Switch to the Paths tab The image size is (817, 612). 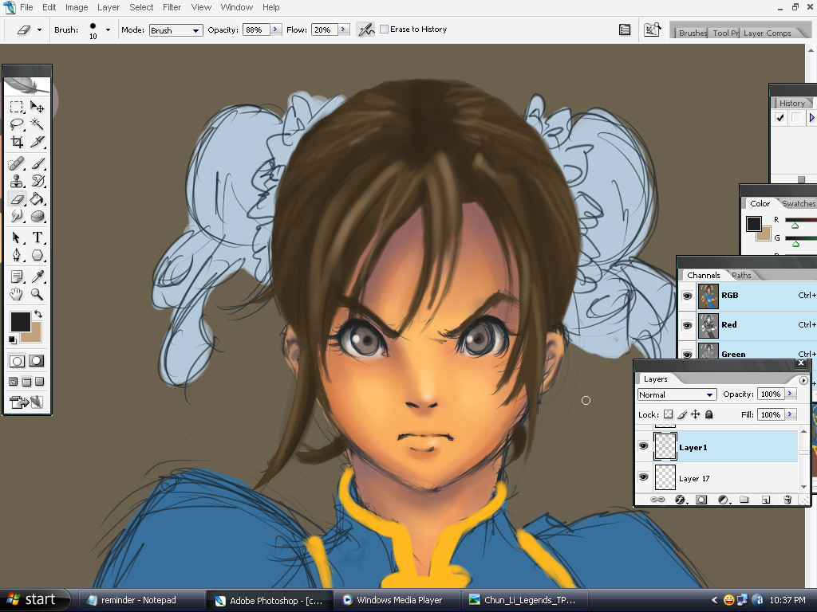click(x=741, y=275)
